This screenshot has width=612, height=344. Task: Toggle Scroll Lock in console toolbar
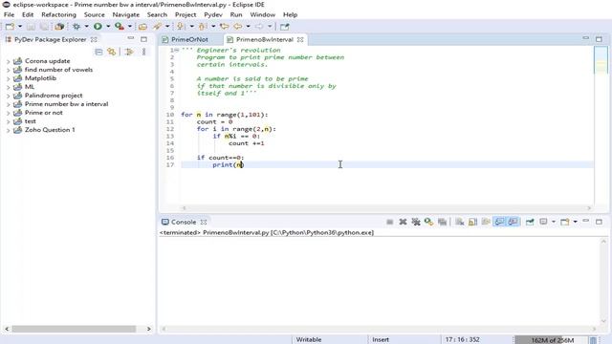tap(472, 222)
